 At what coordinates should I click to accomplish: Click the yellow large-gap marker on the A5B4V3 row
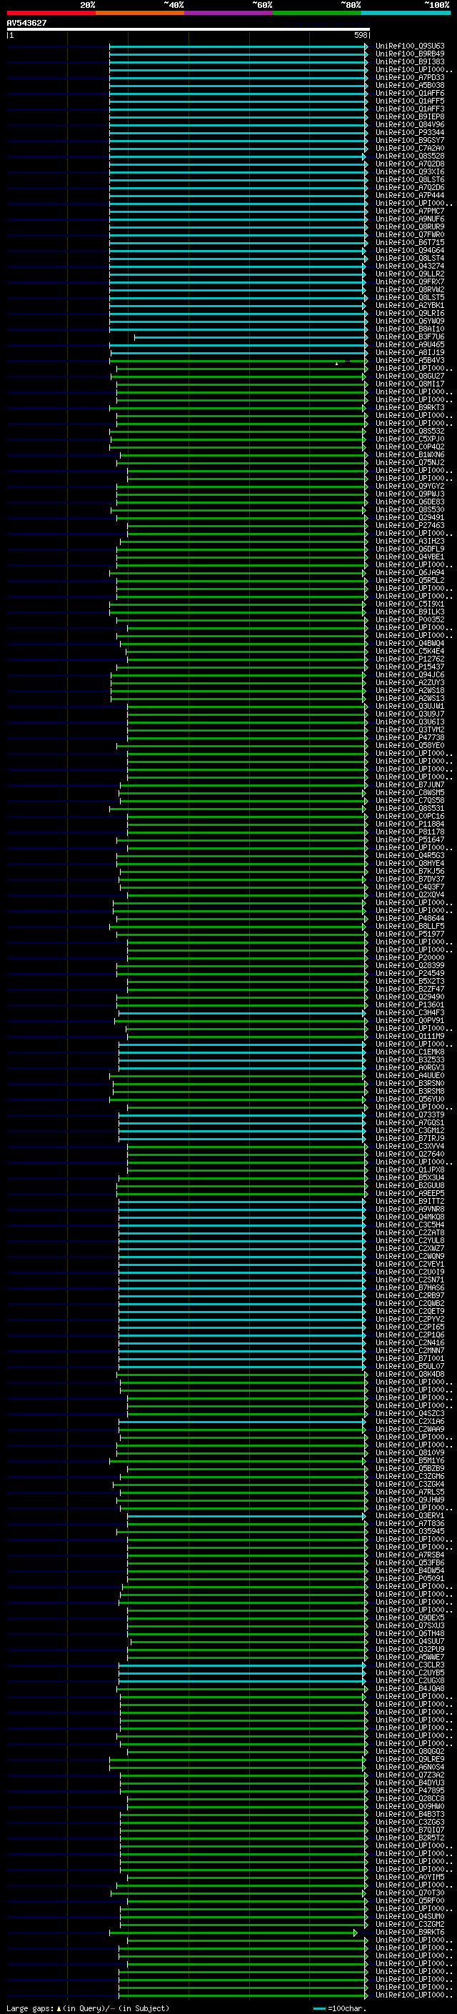(x=337, y=364)
